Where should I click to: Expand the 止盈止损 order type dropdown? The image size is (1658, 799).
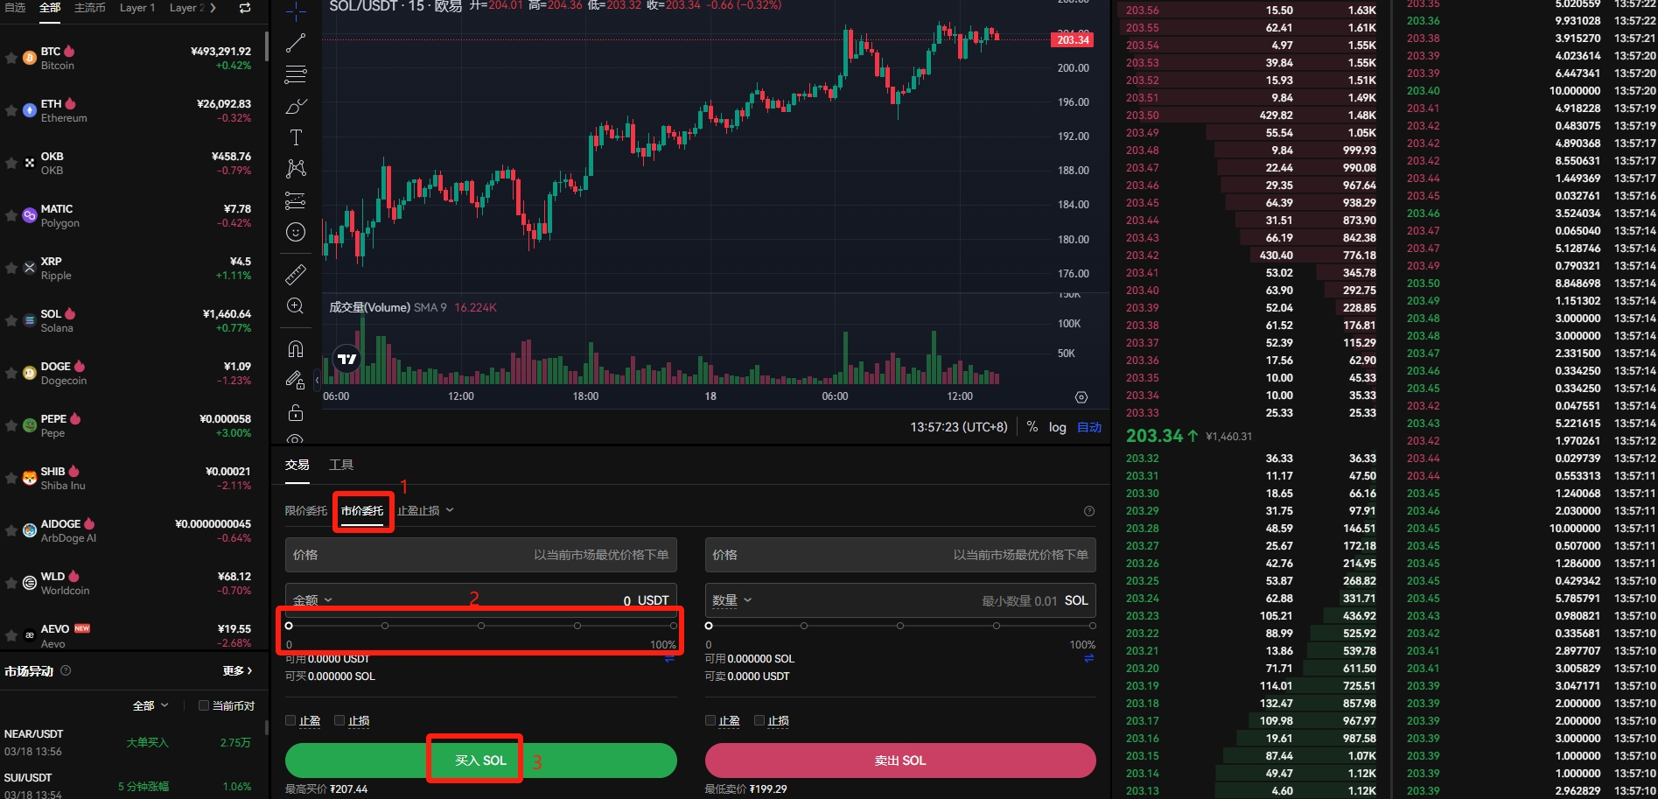pyautogui.click(x=425, y=510)
